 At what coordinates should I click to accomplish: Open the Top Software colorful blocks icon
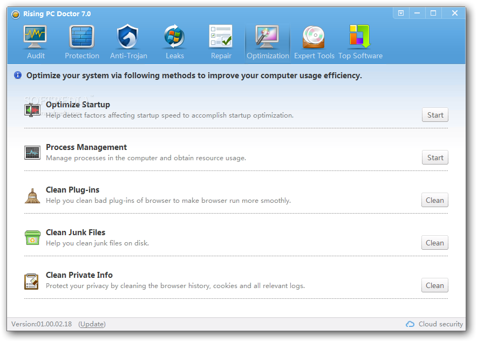point(360,37)
